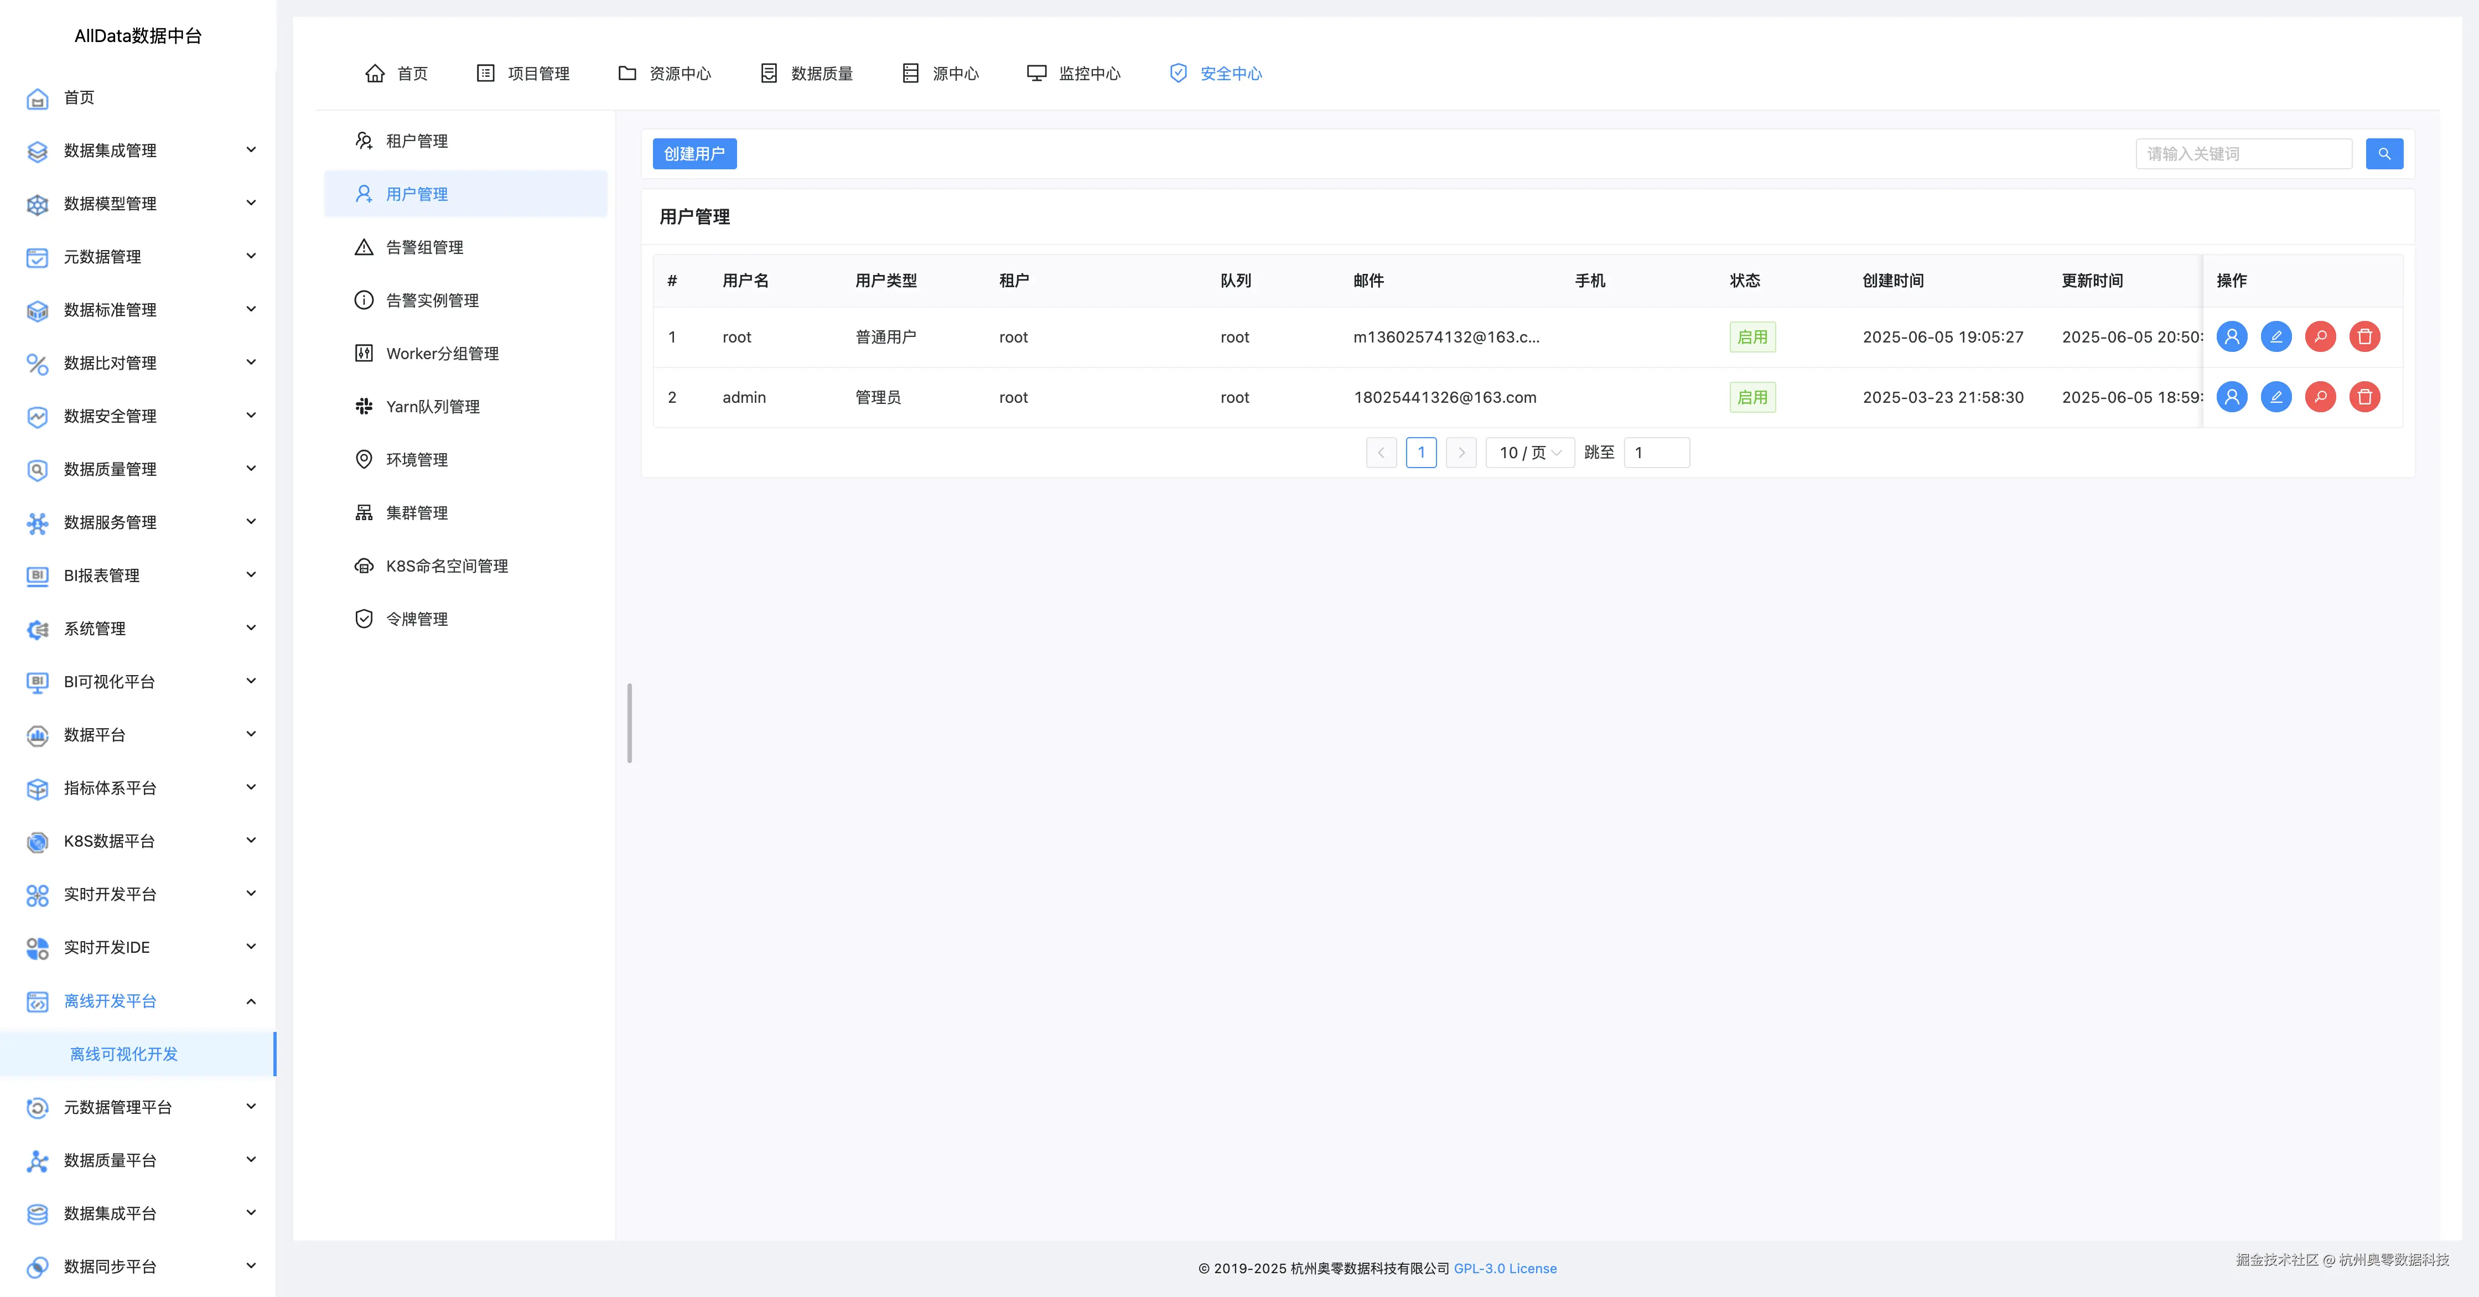This screenshot has width=2479, height=1297.
Task: Open 令牌管理 in the security menu
Action: click(417, 619)
